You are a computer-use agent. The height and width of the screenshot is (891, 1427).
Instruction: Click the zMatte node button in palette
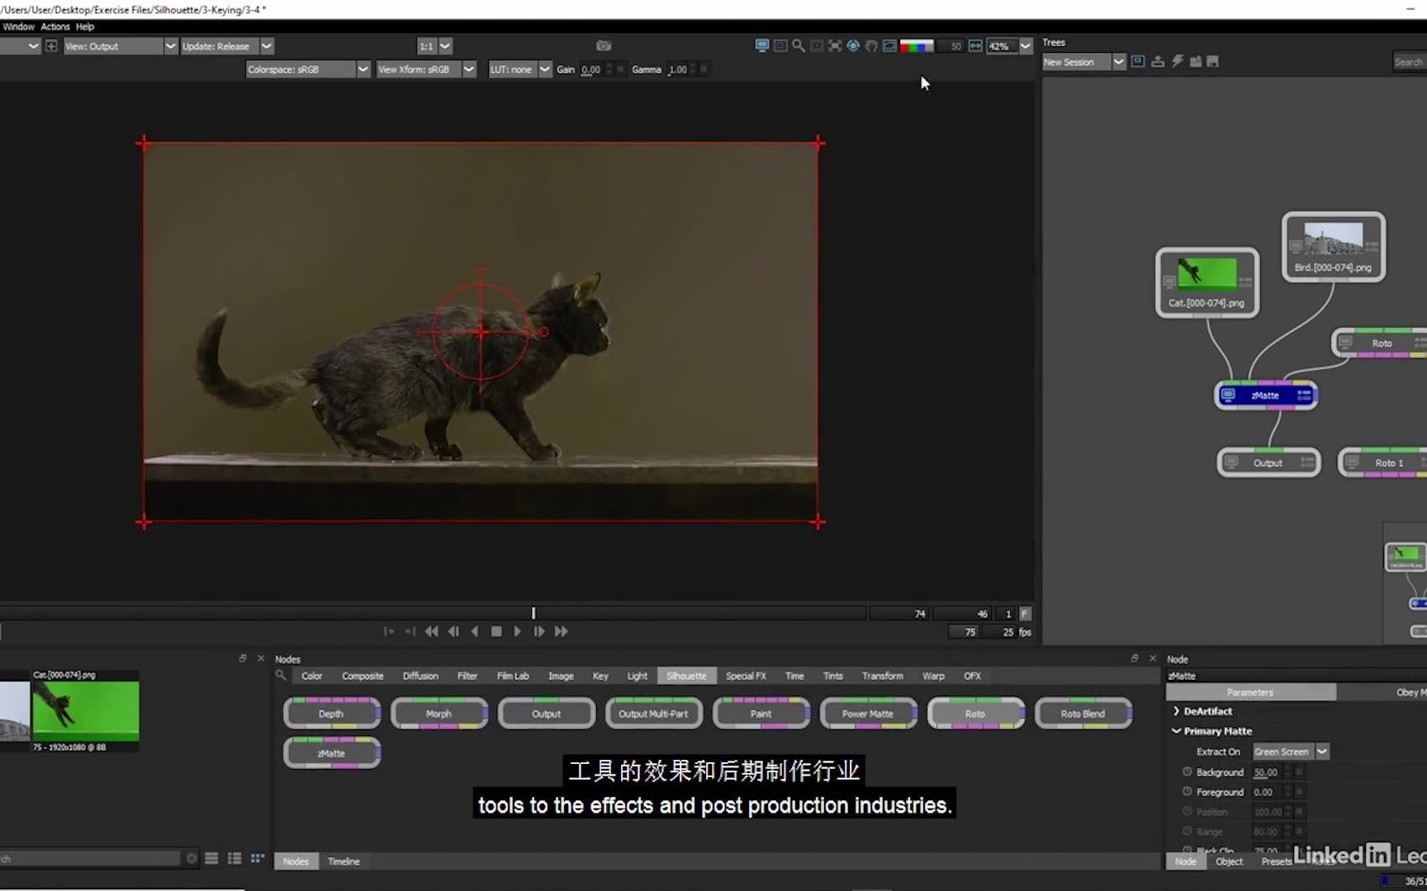click(331, 753)
